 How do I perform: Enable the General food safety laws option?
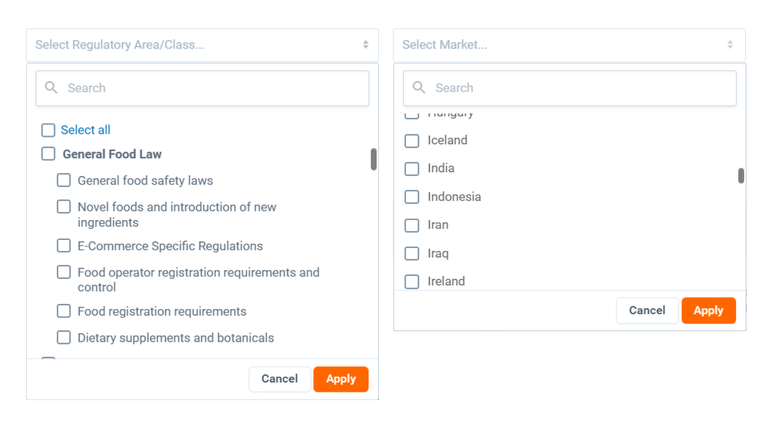pos(64,180)
